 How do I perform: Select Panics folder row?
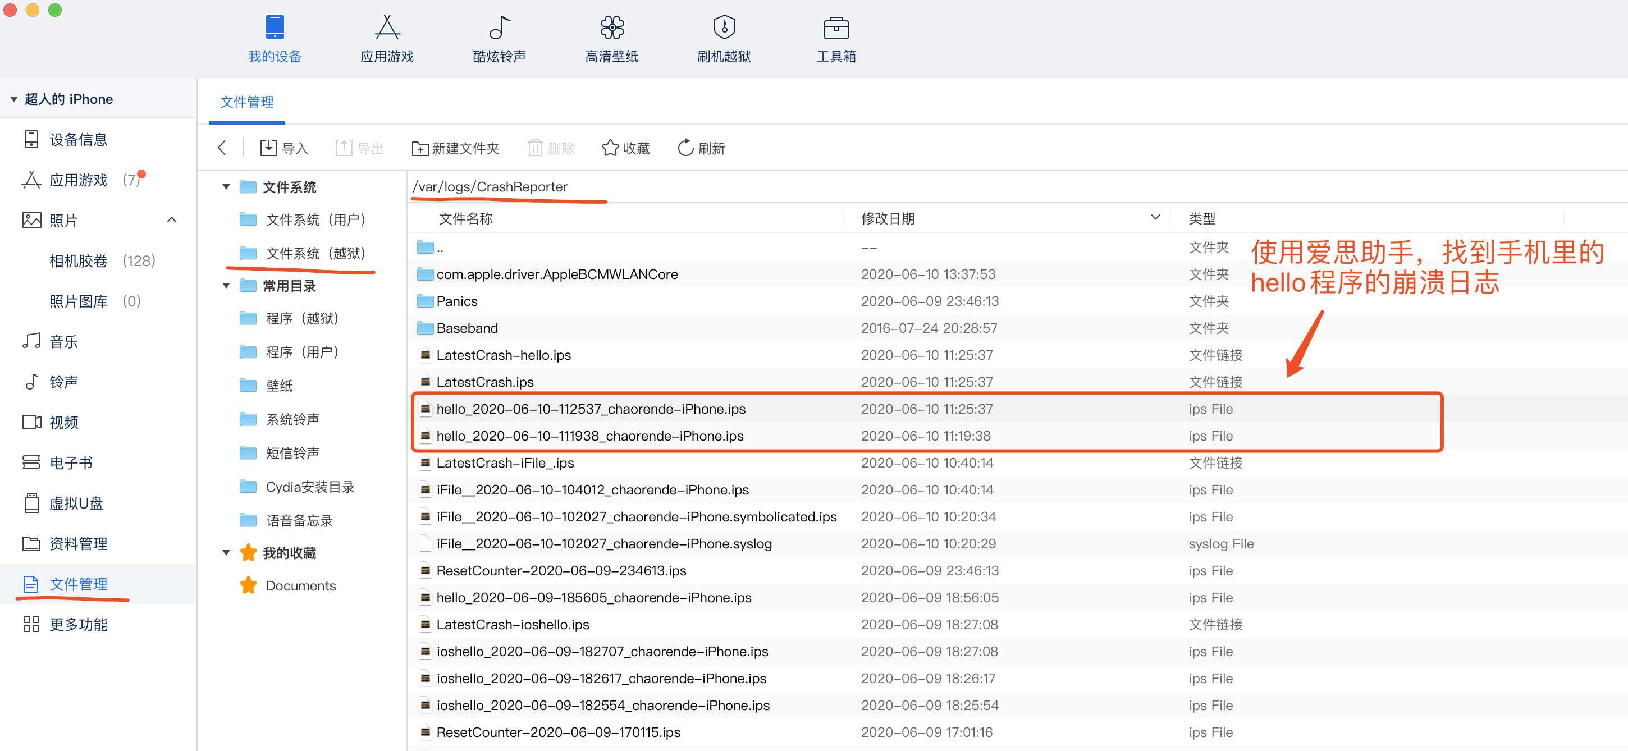point(1017,301)
